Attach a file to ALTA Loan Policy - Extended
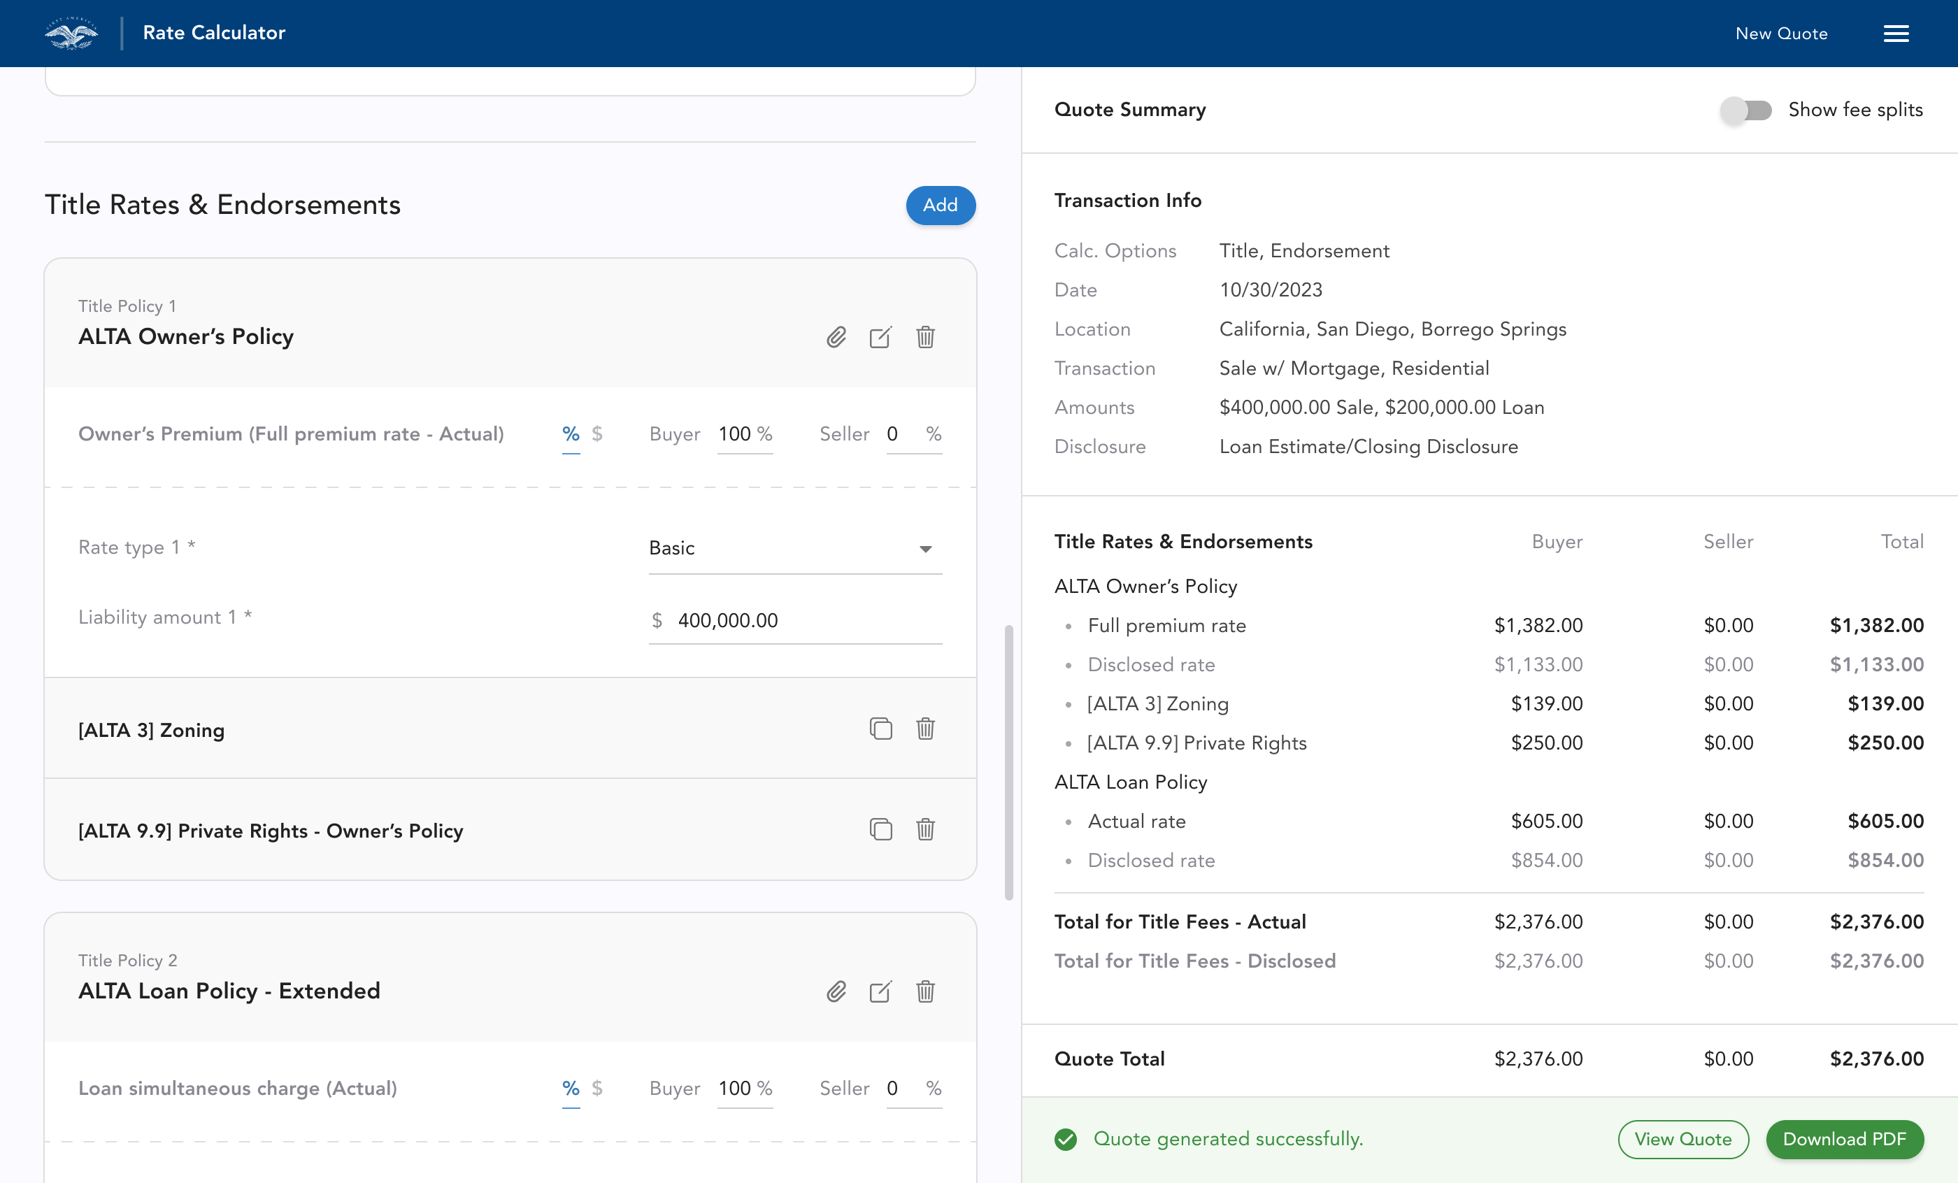 835,991
